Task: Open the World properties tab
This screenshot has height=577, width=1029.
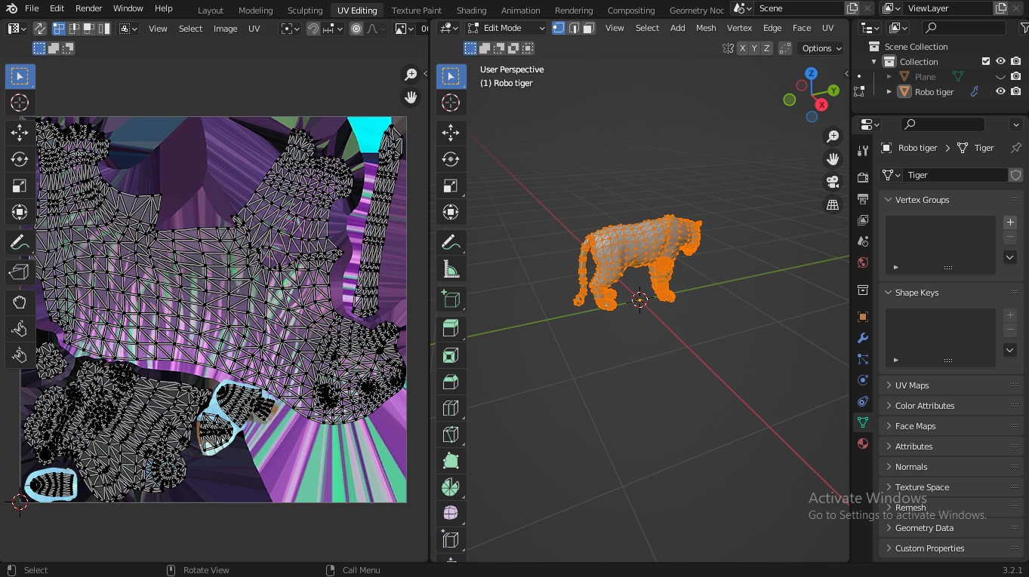Action: (863, 262)
